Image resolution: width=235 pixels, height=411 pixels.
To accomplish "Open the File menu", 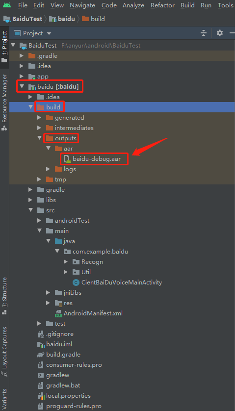I will 23,5.
